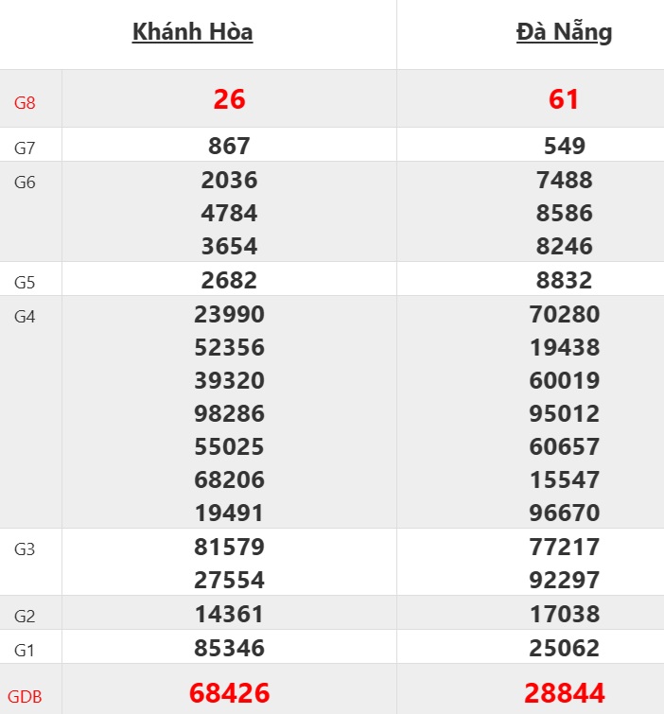Screen dimensions: 664x714
Task: Select Khánh Hòa G5 number 2682
Action: 229,281
